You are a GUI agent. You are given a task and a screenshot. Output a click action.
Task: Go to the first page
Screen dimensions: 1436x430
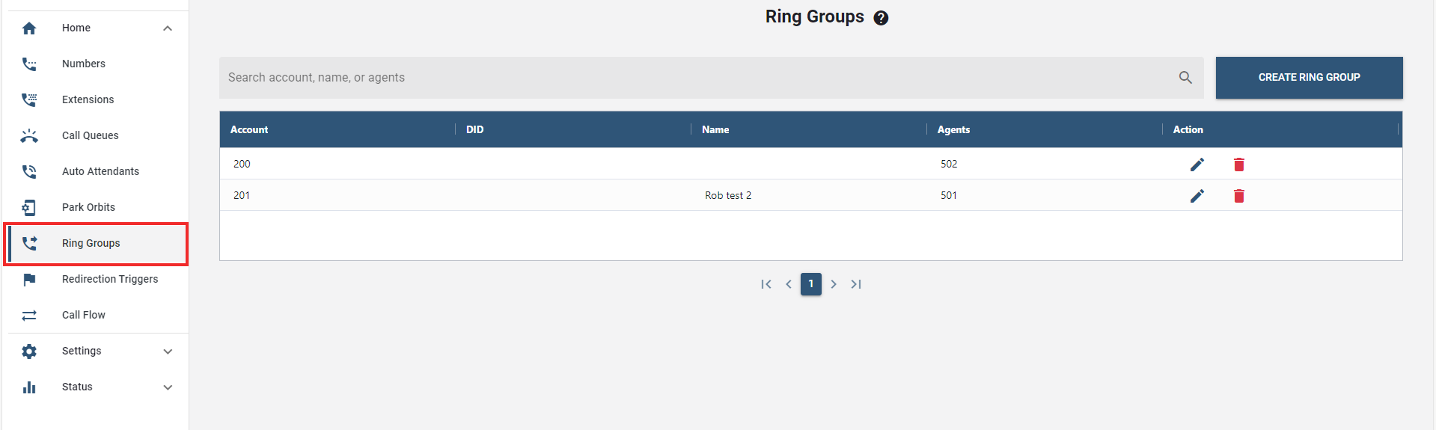pyautogui.click(x=766, y=284)
